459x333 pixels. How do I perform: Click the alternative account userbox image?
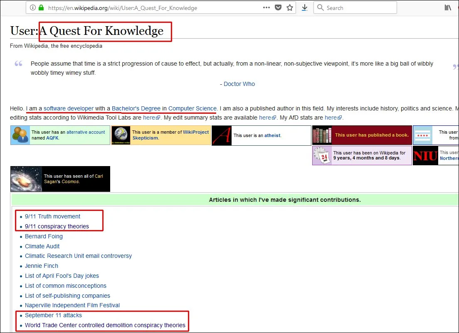(x=20, y=135)
